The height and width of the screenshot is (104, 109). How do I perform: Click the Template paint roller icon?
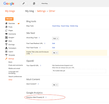tap(6, 55)
